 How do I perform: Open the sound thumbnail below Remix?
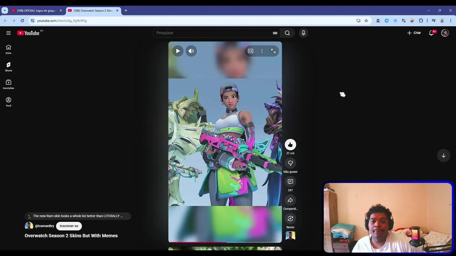[290, 236]
